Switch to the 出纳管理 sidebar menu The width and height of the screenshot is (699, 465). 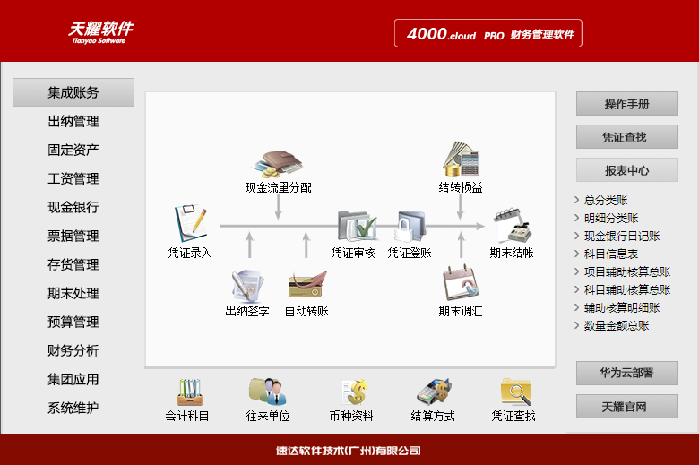click(x=73, y=121)
